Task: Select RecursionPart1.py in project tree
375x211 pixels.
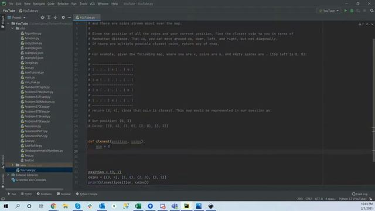Action: click(34, 131)
